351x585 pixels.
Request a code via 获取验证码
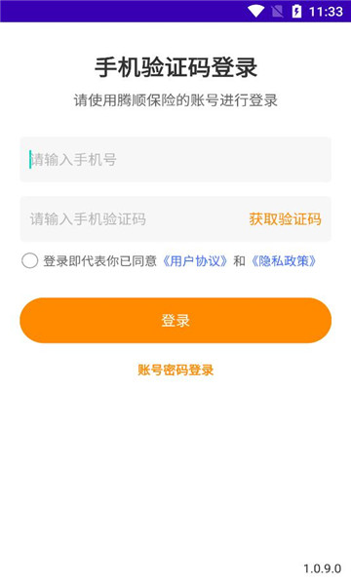click(x=285, y=219)
